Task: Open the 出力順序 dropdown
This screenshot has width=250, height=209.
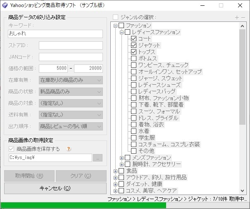Action: [x=71, y=126]
